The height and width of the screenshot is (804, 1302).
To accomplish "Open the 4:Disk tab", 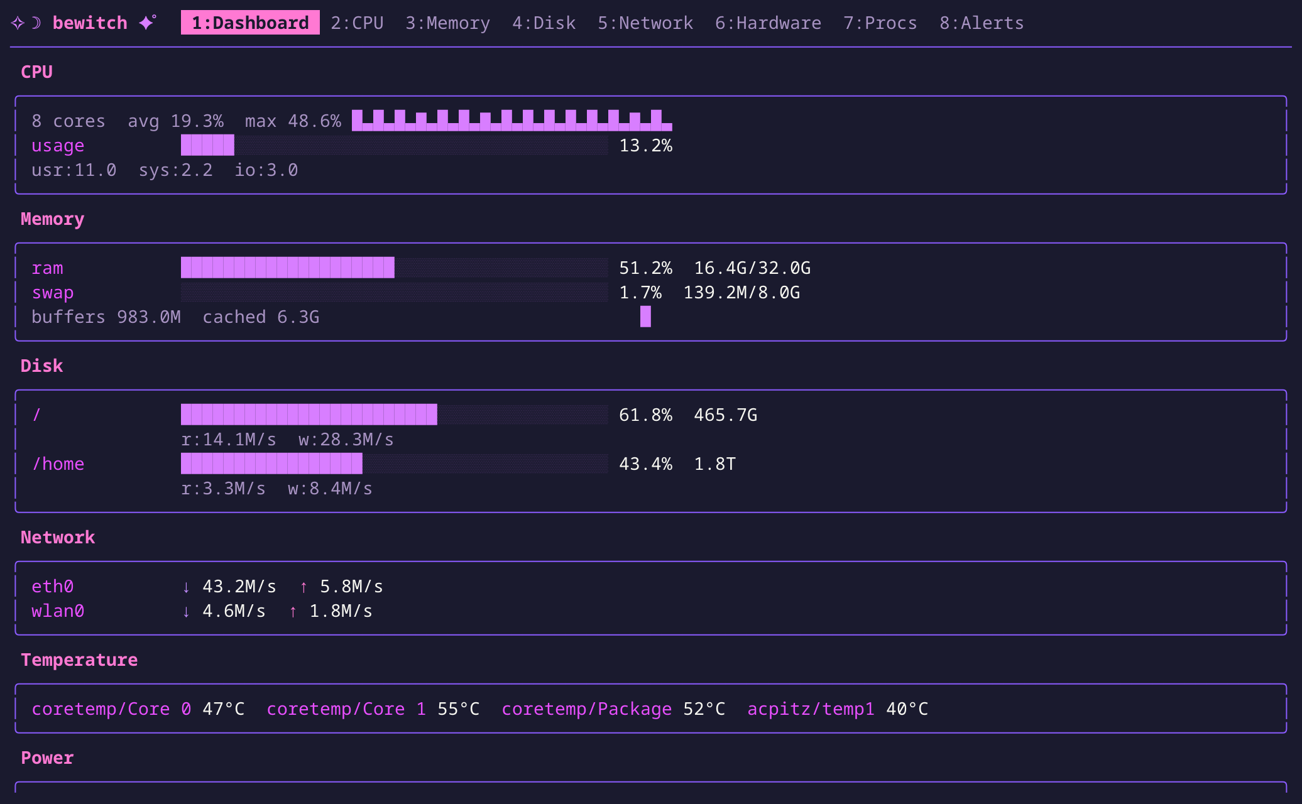I will (544, 23).
